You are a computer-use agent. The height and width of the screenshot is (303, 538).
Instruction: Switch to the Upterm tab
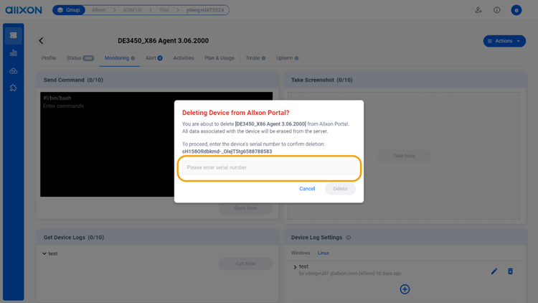point(287,58)
